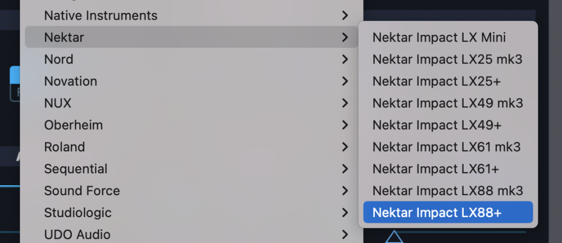Select Nektar Impact LX88+ from submenu
This screenshot has width=562, height=243.
437,213
